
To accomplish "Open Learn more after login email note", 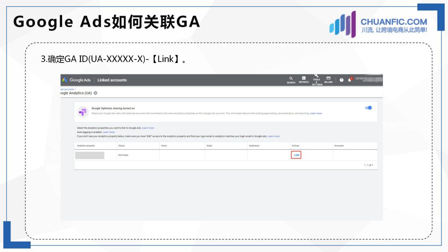I will point(273,136).
